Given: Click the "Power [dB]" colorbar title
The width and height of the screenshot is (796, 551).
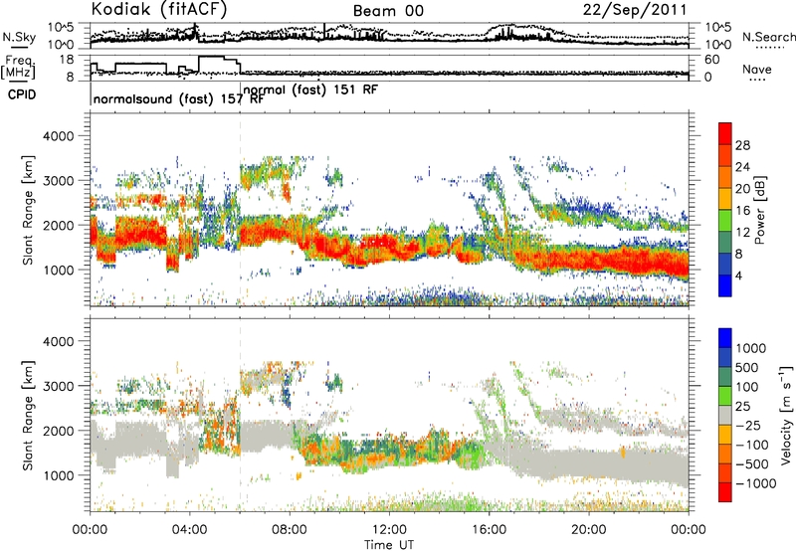Looking at the screenshot, I should [x=759, y=210].
